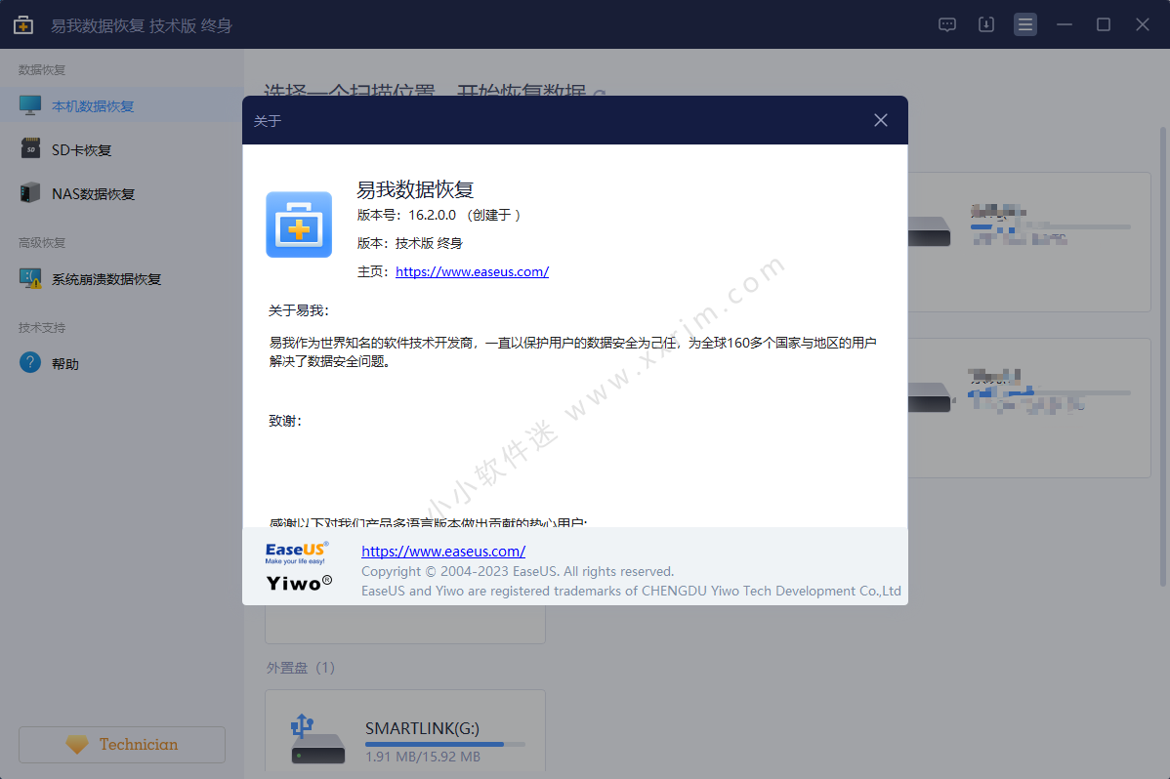Open the hamburger menu in title bar
The image size is (1170, 779).
(x=1024, y=25)
